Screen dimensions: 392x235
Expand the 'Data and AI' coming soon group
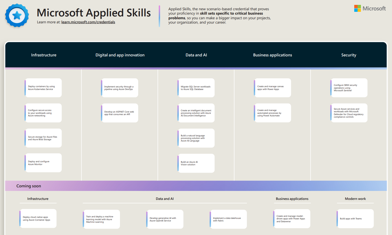(x=165, y=199)
